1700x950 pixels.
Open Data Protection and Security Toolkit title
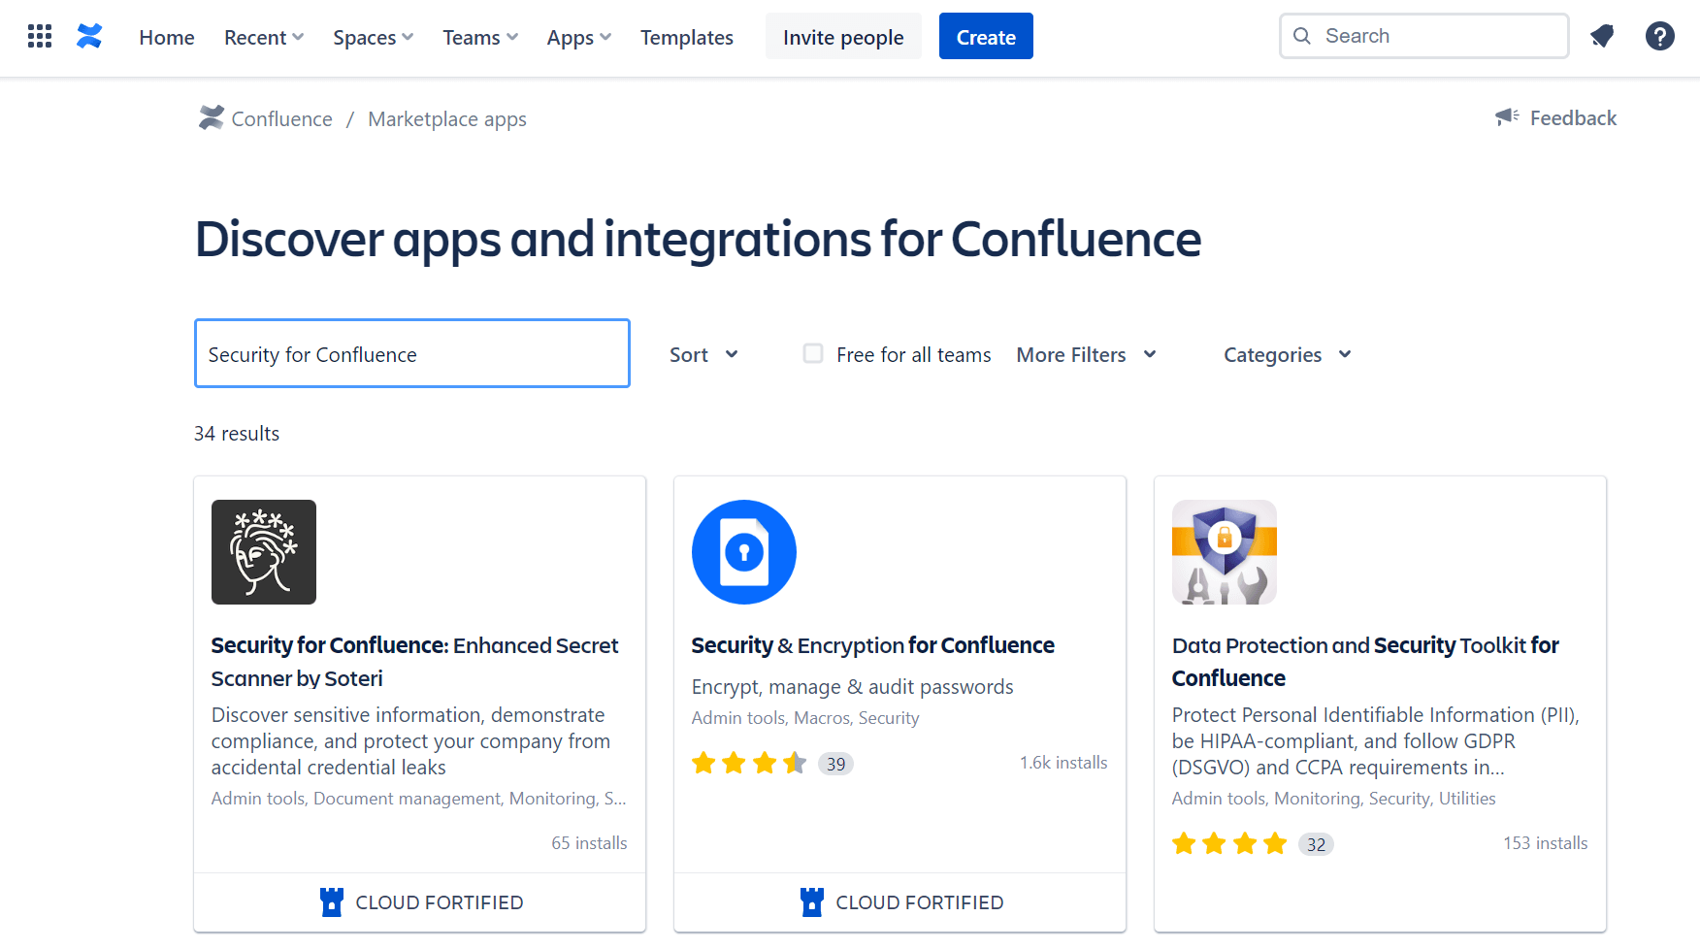[1365, 662]
